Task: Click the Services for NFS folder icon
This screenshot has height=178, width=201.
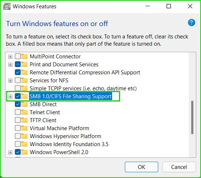Action: [x=24, y=80]
